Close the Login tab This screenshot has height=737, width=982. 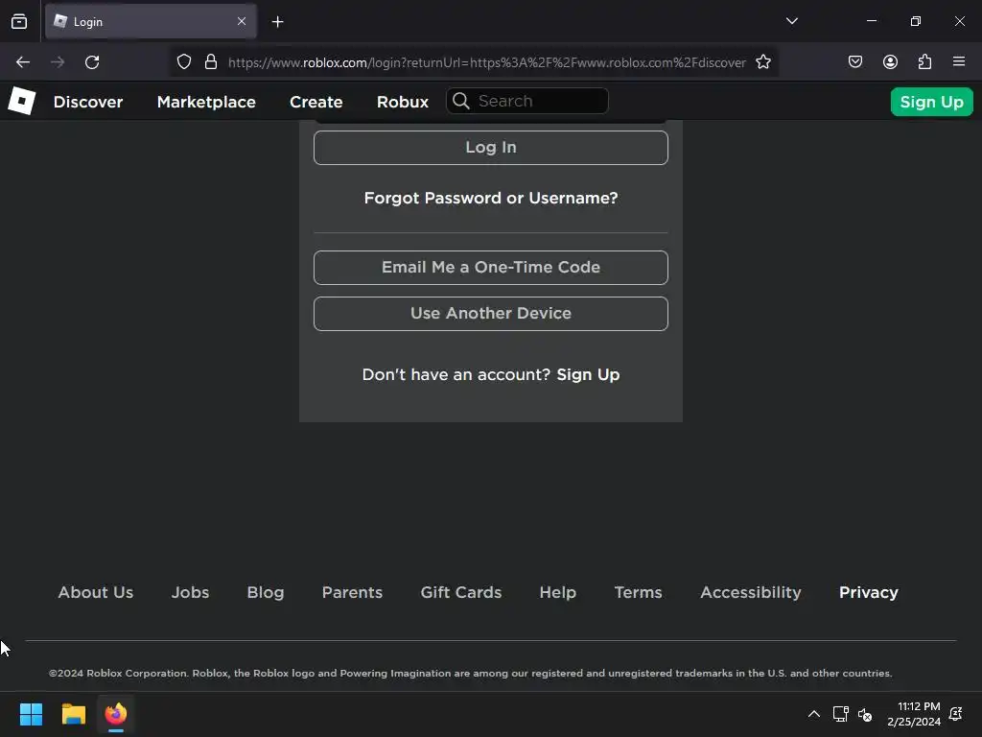(x=242, y=21)
